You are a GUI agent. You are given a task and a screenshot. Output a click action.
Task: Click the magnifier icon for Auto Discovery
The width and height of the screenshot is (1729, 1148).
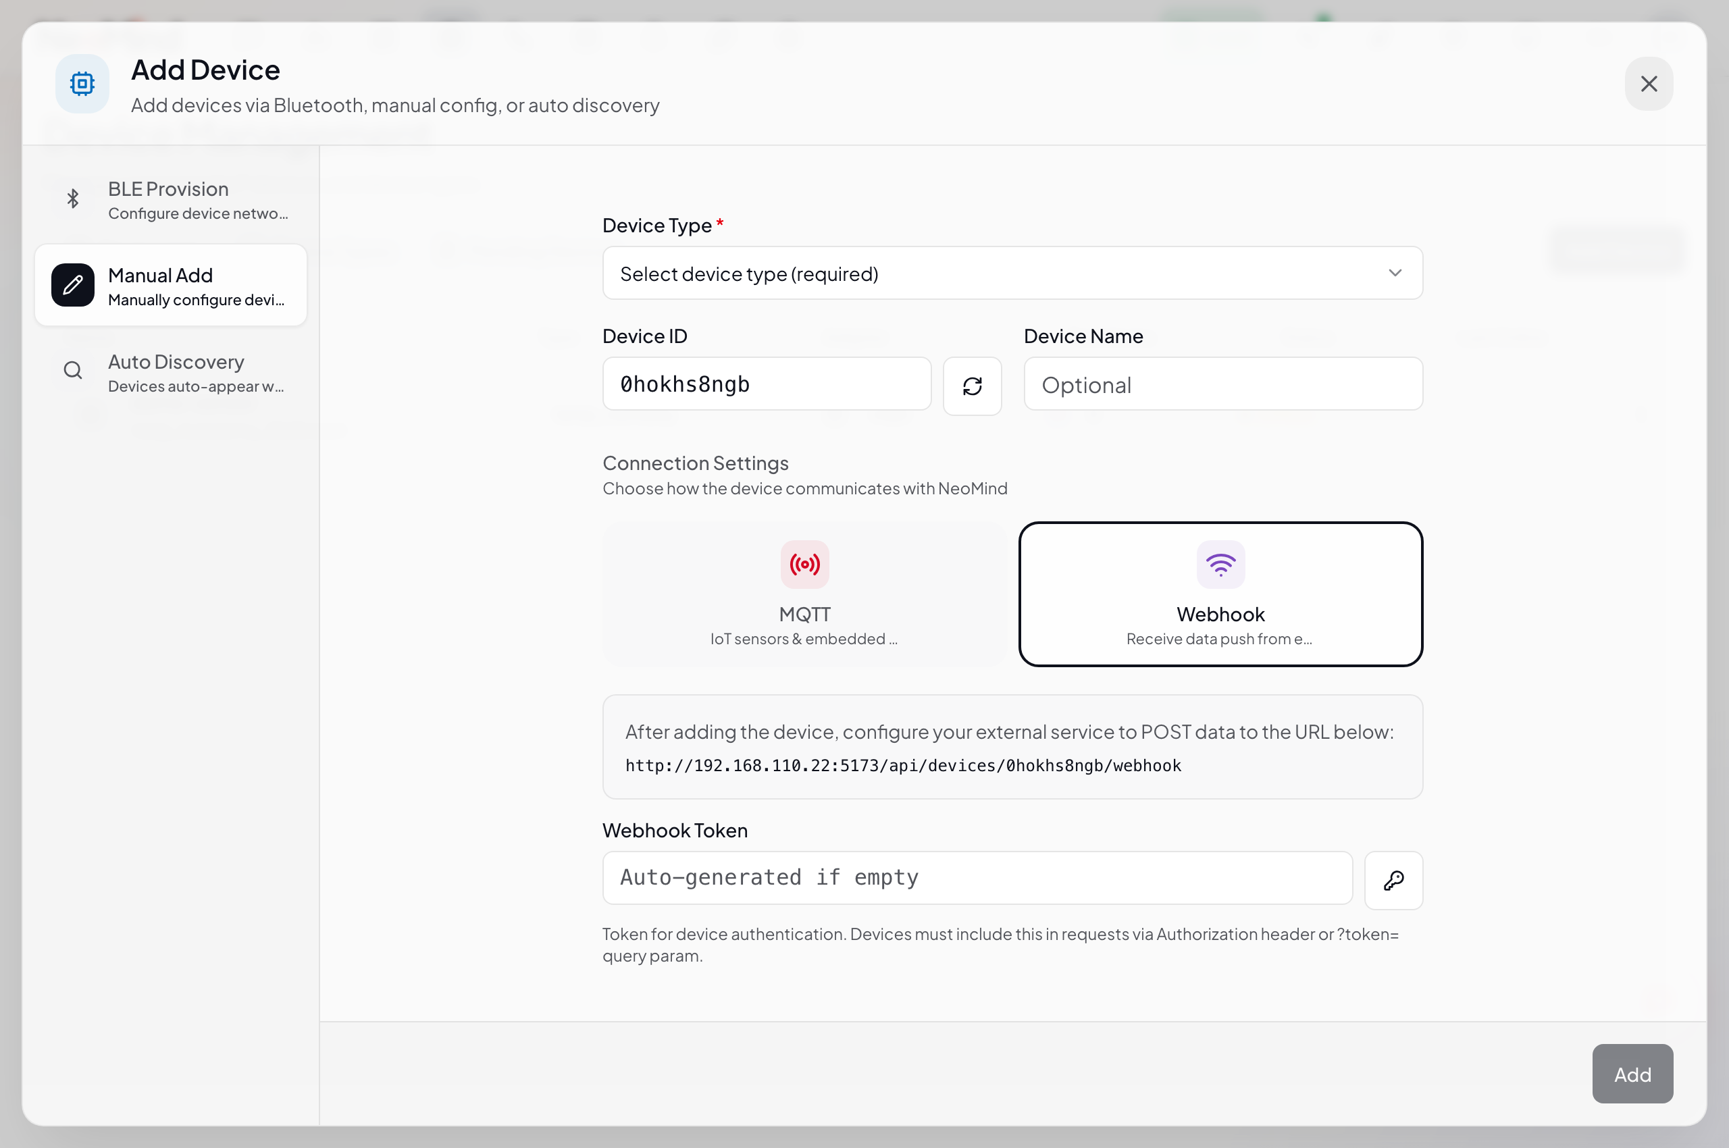(x=72, y=371)
